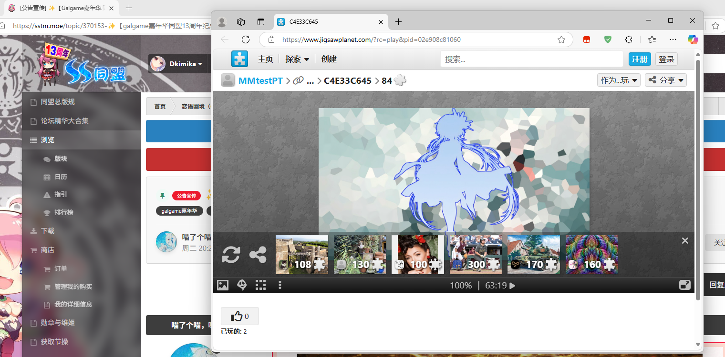This screenshot has height=357, width=725.
Task: Click the jigsawplanet.com address bar
Action: [x=416, y=40]
